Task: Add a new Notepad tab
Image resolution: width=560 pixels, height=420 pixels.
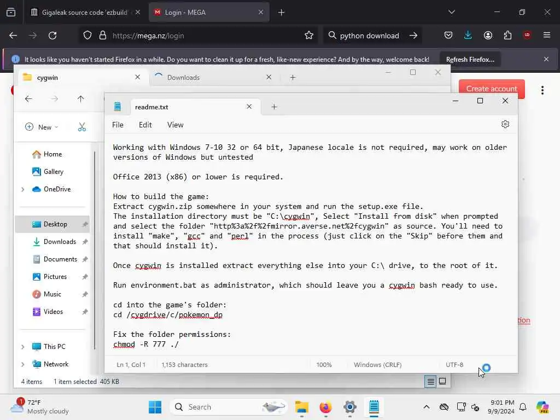Action: 274,107
